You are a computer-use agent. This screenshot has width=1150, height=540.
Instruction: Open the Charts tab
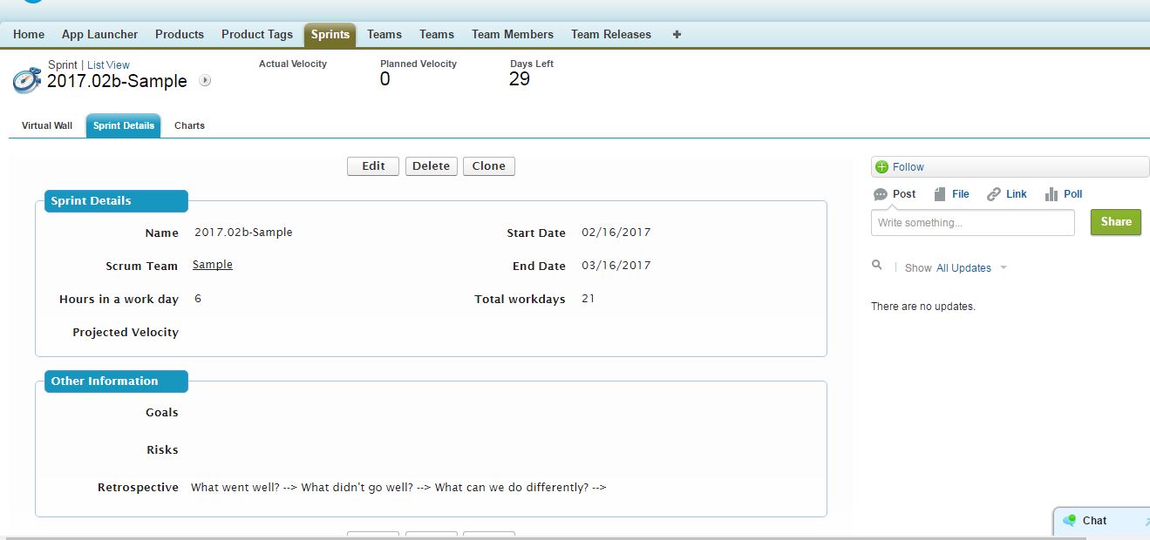tap(189, 125)
